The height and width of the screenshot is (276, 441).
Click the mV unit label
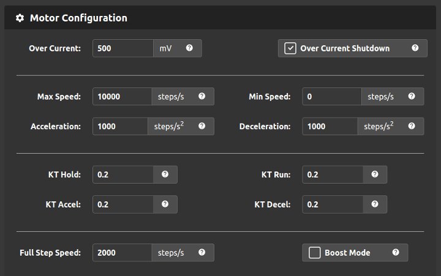(x=165, y=48)
